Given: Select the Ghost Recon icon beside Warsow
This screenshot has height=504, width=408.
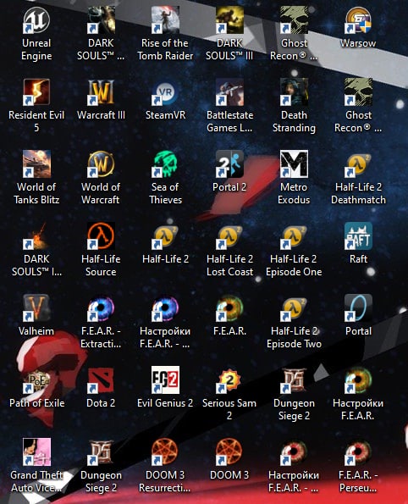Looking at the screenshot, I should (x=294, y=20).
